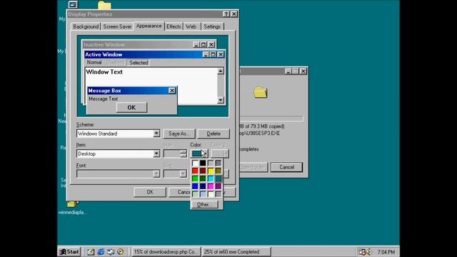The height and width of the screenshot is (257, 457).
Task: Choose the dark red swatch
Action: pyautogui.click(x=203, y=171)
